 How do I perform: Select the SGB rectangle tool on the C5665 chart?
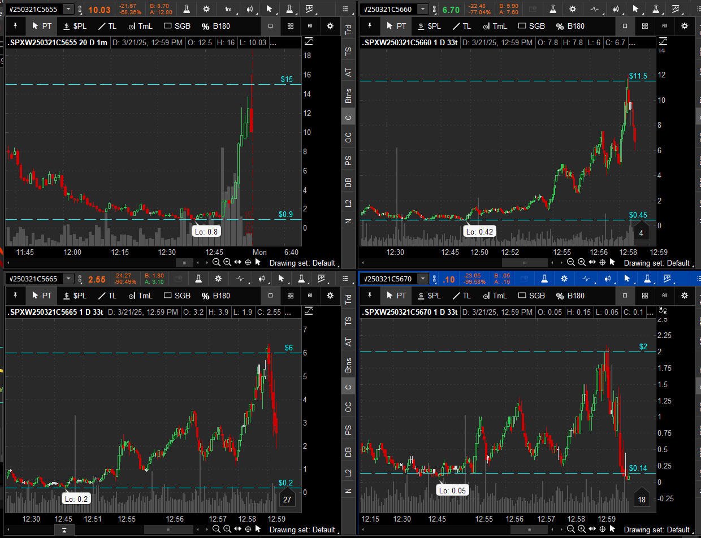pyautogui.click(x=177, y=296)
